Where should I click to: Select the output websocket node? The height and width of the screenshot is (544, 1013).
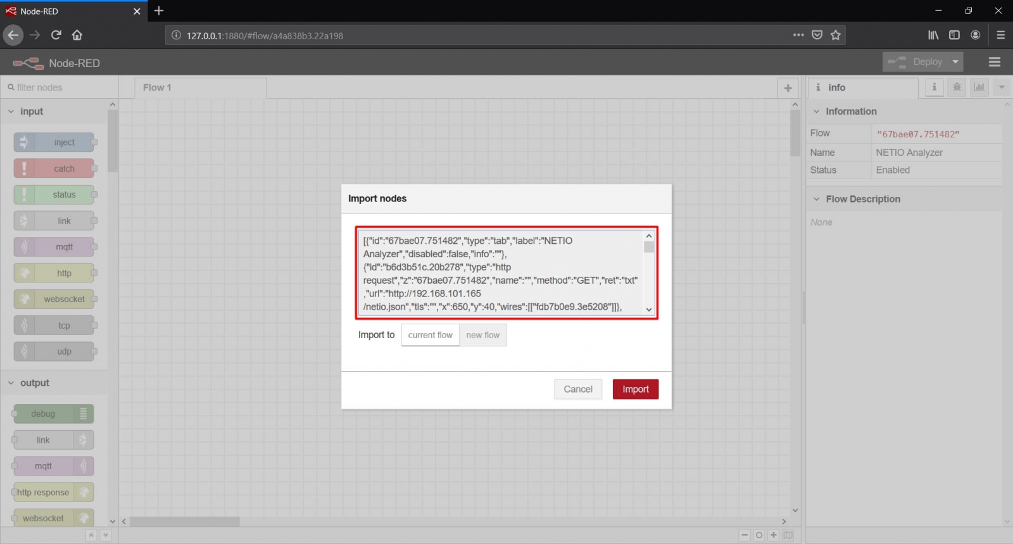click(x=53, y=518)
